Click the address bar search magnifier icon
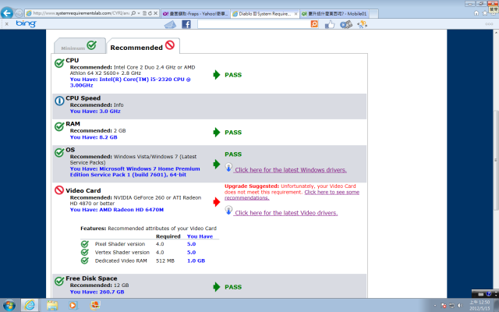 tap(133, 13)
